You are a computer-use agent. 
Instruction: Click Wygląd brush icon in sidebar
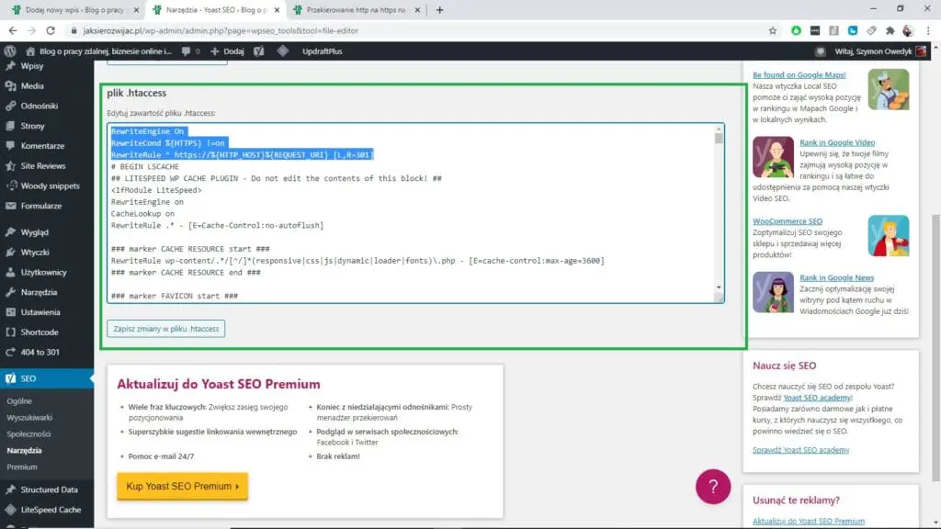(x=10, y=232)
